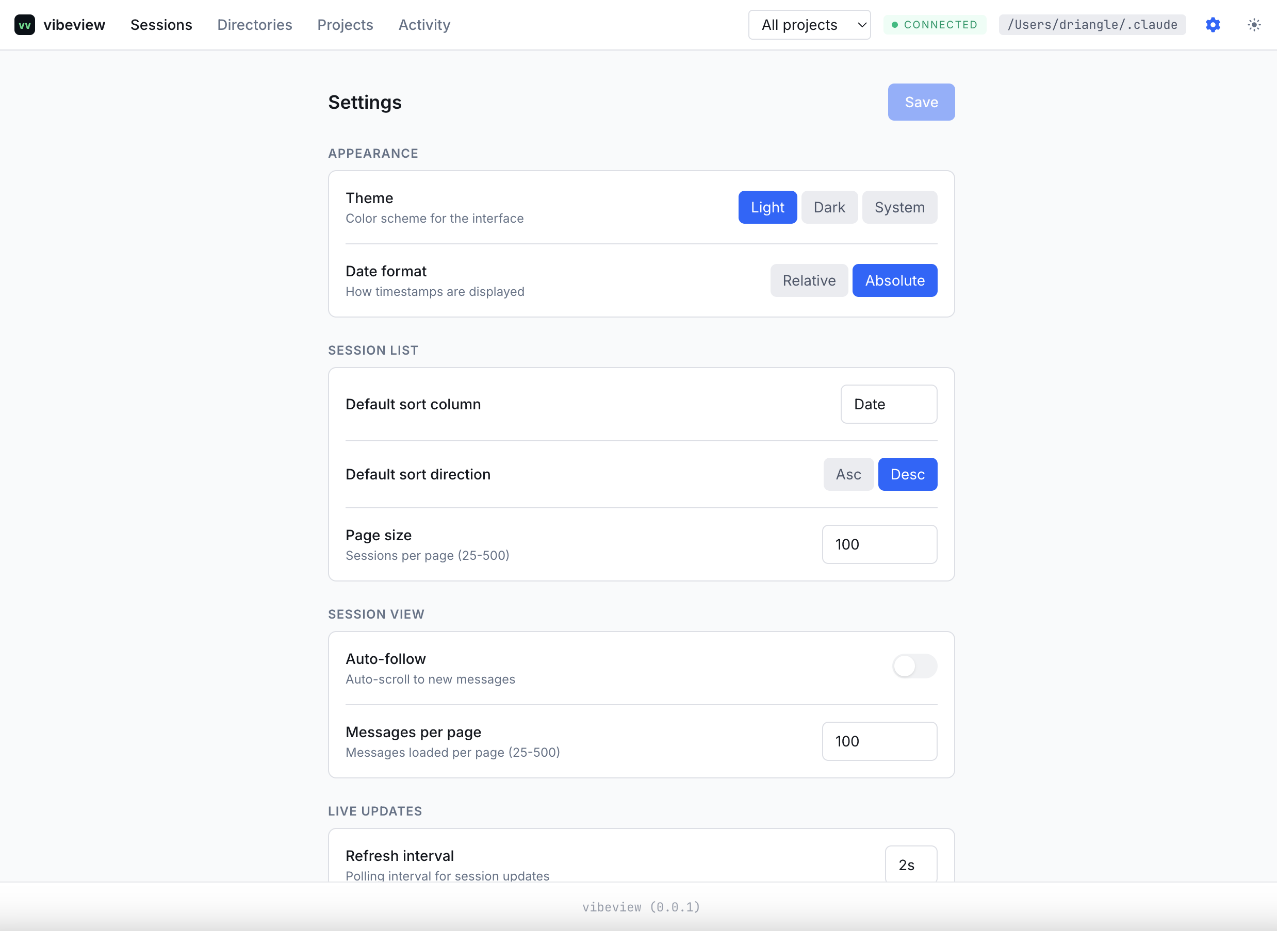Click the /Users/driangle/.claude path badge
Viewport: 1277px width, 931px height.
(1092, 25)
